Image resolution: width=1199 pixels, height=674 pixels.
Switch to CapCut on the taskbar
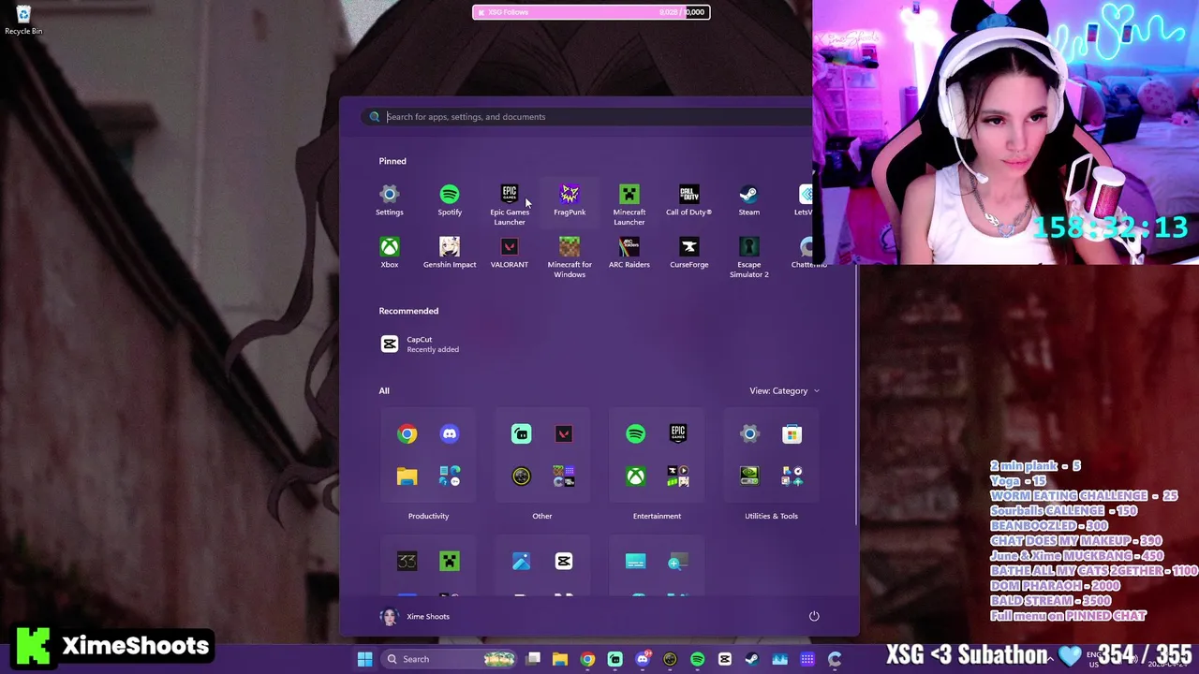[725, 659]
